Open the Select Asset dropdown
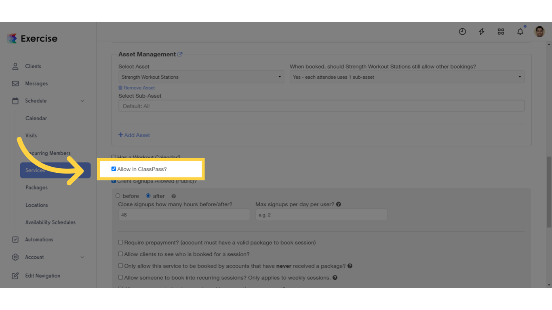 point(201,77)
